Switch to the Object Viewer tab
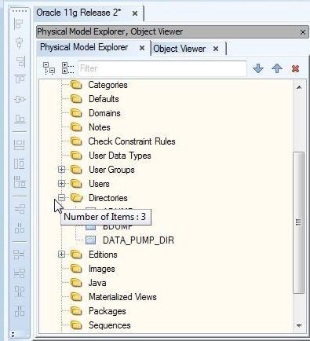Screen dimensions: 310x341 [x=180, y=49]
